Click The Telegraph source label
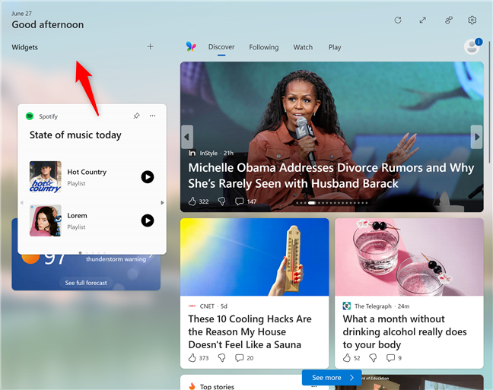Viewport: 493px width, 390px height. click(373, 306)
